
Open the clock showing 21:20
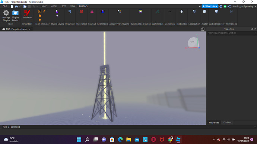243,140
